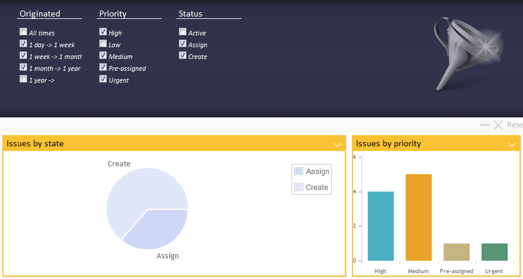Enable the All times checkbox
The height and width of the screenshot is (279, 523).
coord(23,32)
